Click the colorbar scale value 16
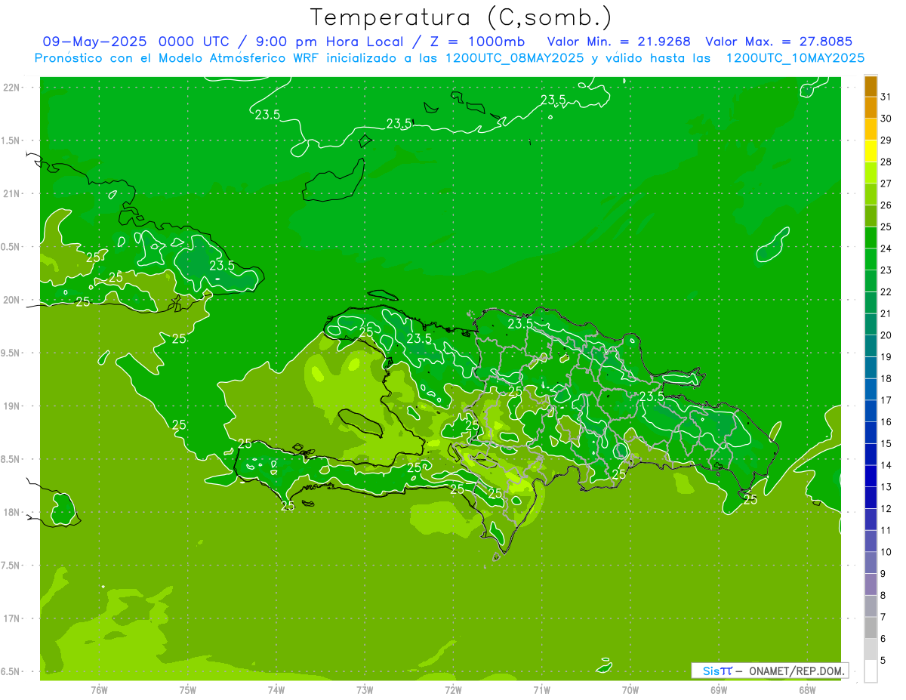 886,422
